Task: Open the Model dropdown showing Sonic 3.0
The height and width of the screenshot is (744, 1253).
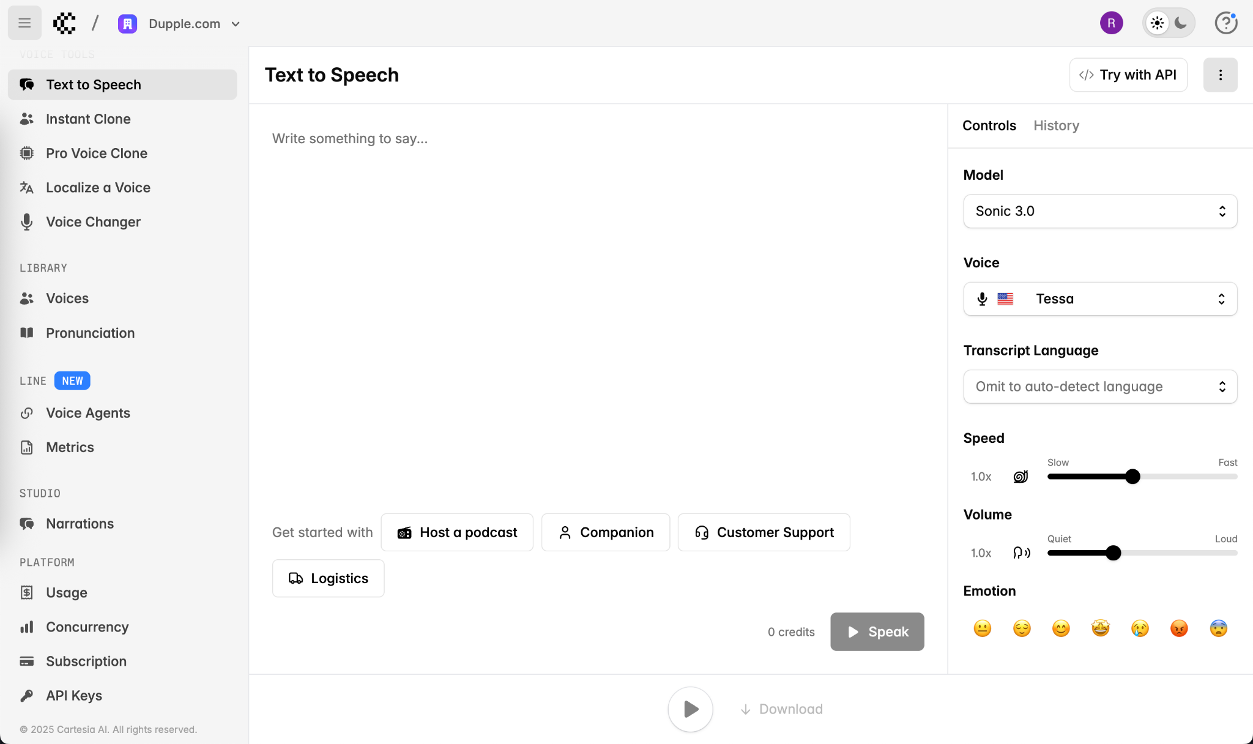Action: pyautogui.click(x=1100, y=211)
